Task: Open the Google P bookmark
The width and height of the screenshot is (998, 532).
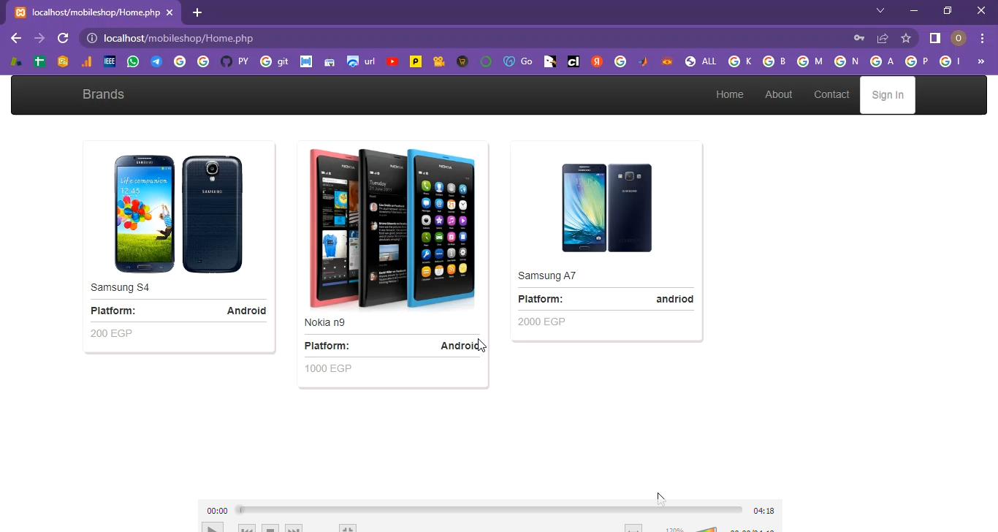Action: click(x=917, y=62)
